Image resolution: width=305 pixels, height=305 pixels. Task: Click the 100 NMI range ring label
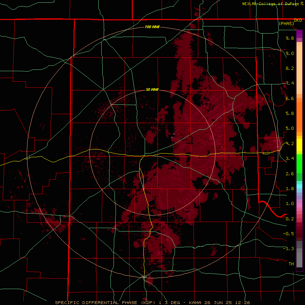click(x=152, y=27)
